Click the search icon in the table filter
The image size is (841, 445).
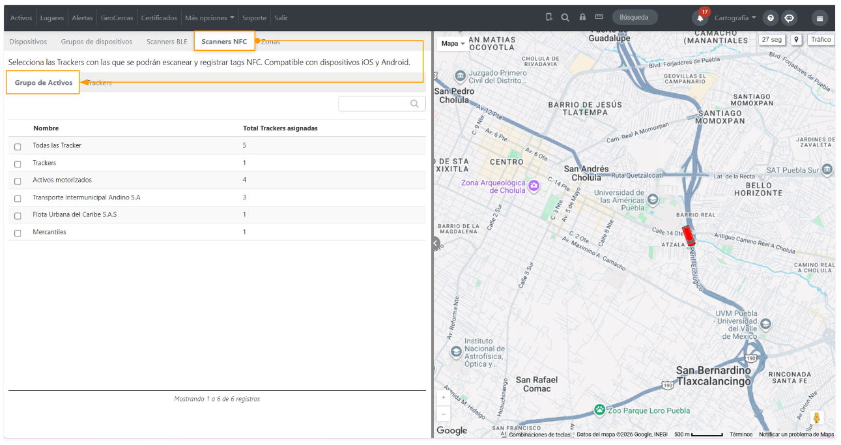click(414, 104)
